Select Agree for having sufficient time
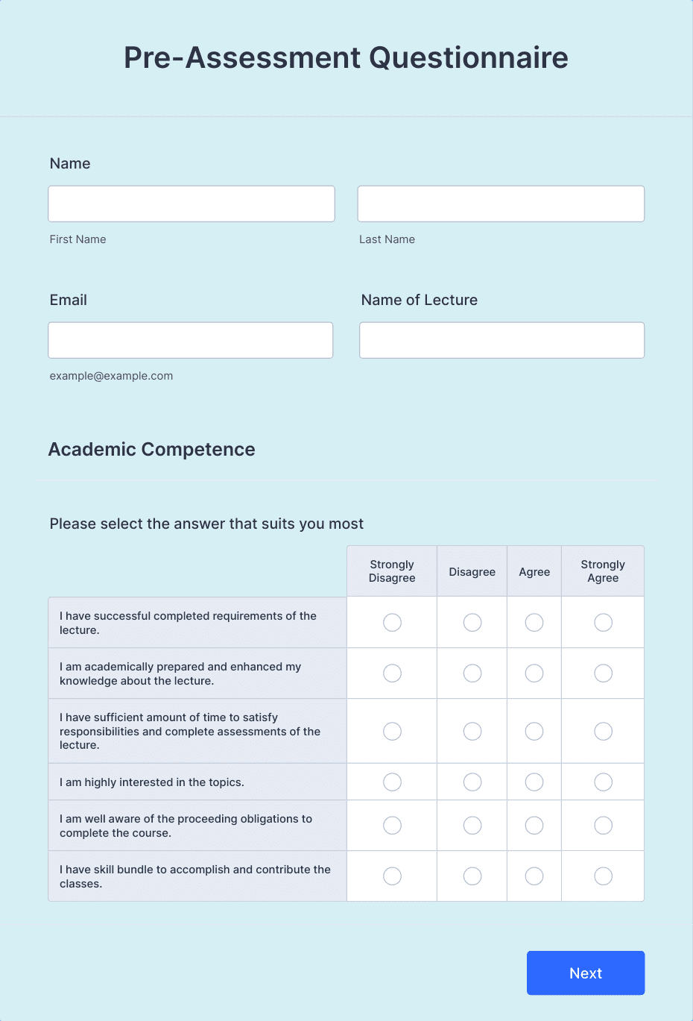Viewport: 693px width, 1021px height. [x=534, y=731]
